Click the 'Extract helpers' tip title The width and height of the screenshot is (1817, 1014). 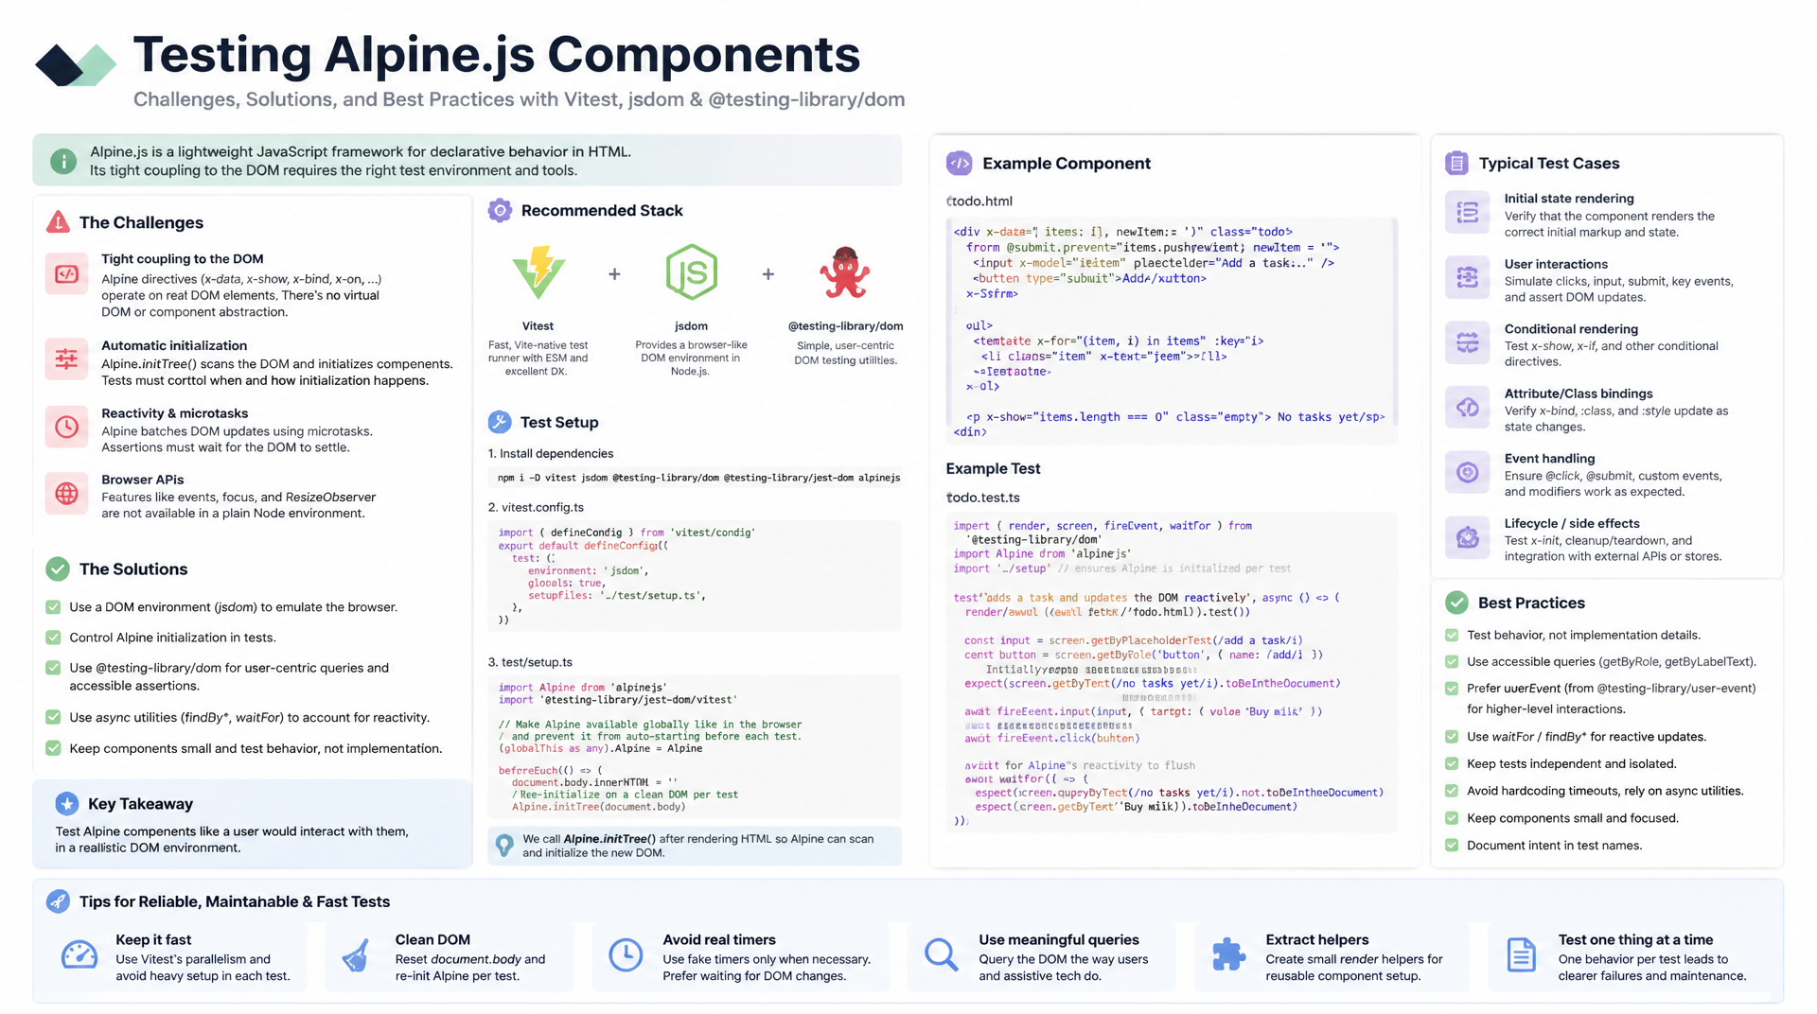(x=1317, y=939)
